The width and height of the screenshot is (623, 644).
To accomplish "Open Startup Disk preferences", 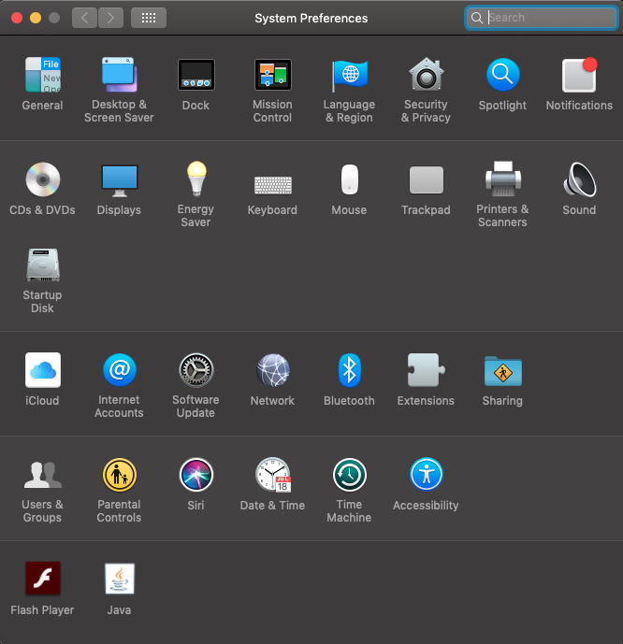I will (x=42, y=265).
